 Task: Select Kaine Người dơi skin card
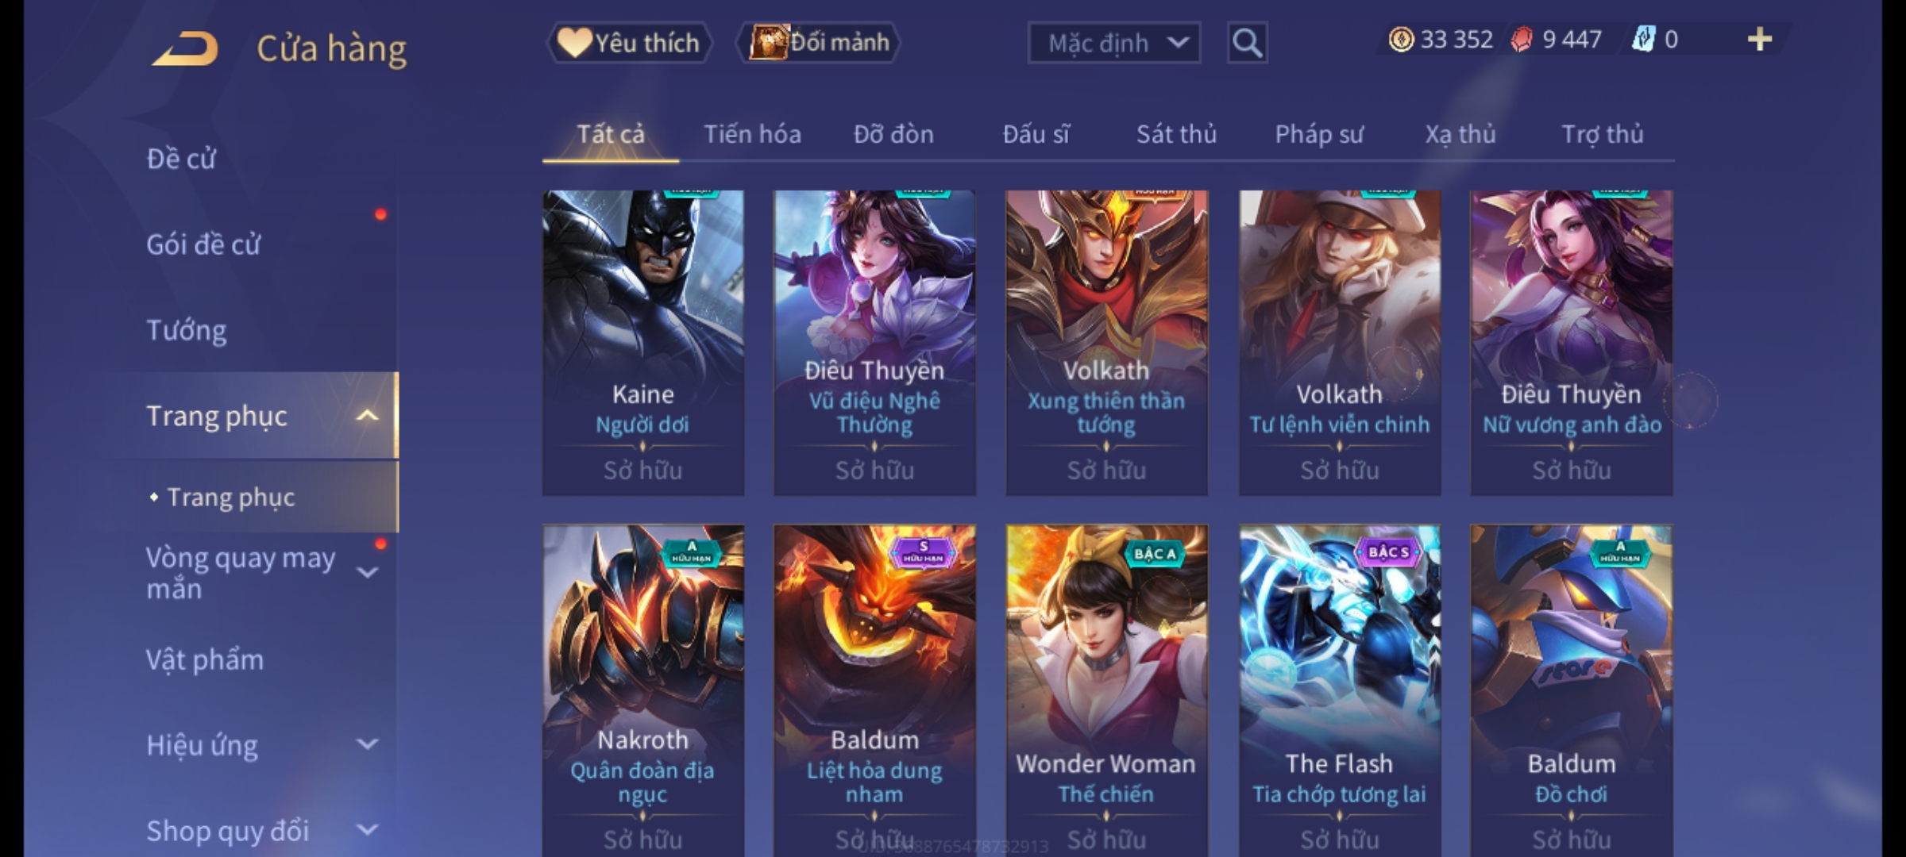pos(643,343)
